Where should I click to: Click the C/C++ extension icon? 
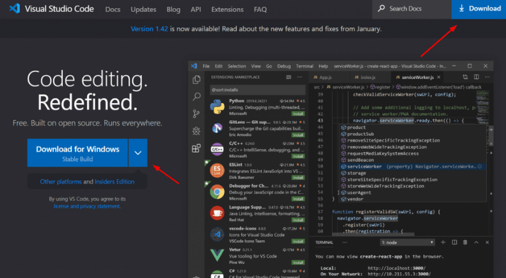point(217,149)
